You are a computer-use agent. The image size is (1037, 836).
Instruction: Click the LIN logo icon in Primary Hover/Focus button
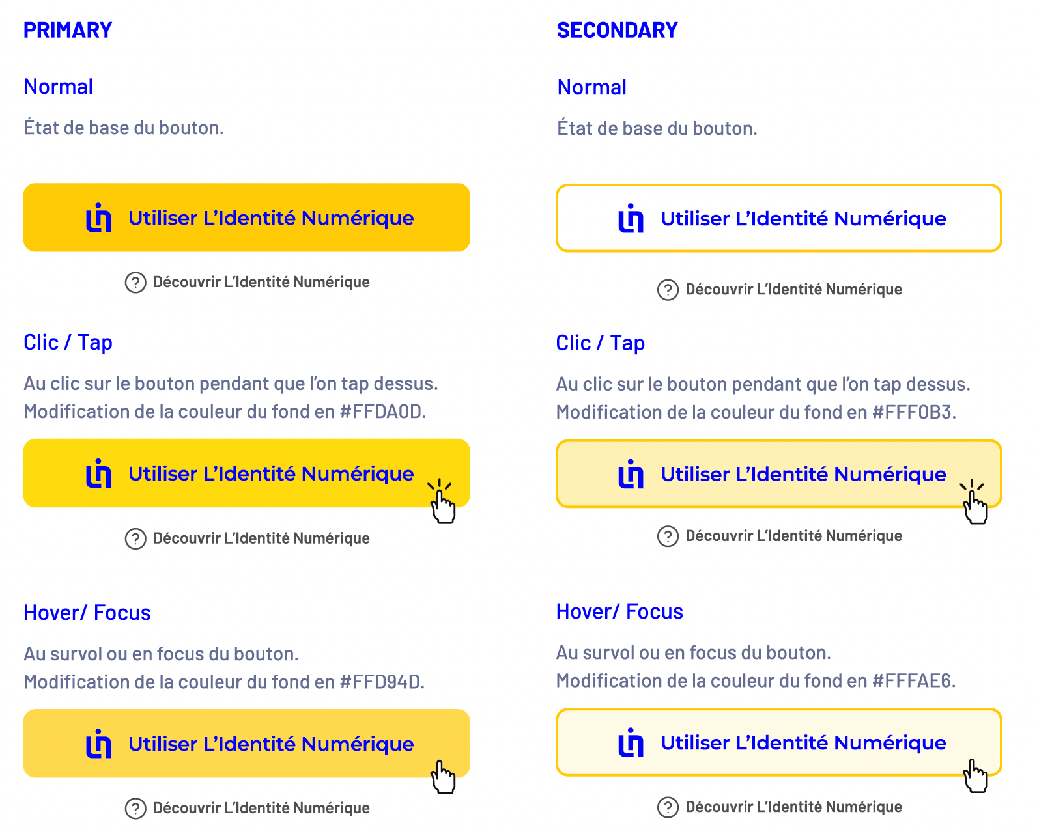point(98,744)
